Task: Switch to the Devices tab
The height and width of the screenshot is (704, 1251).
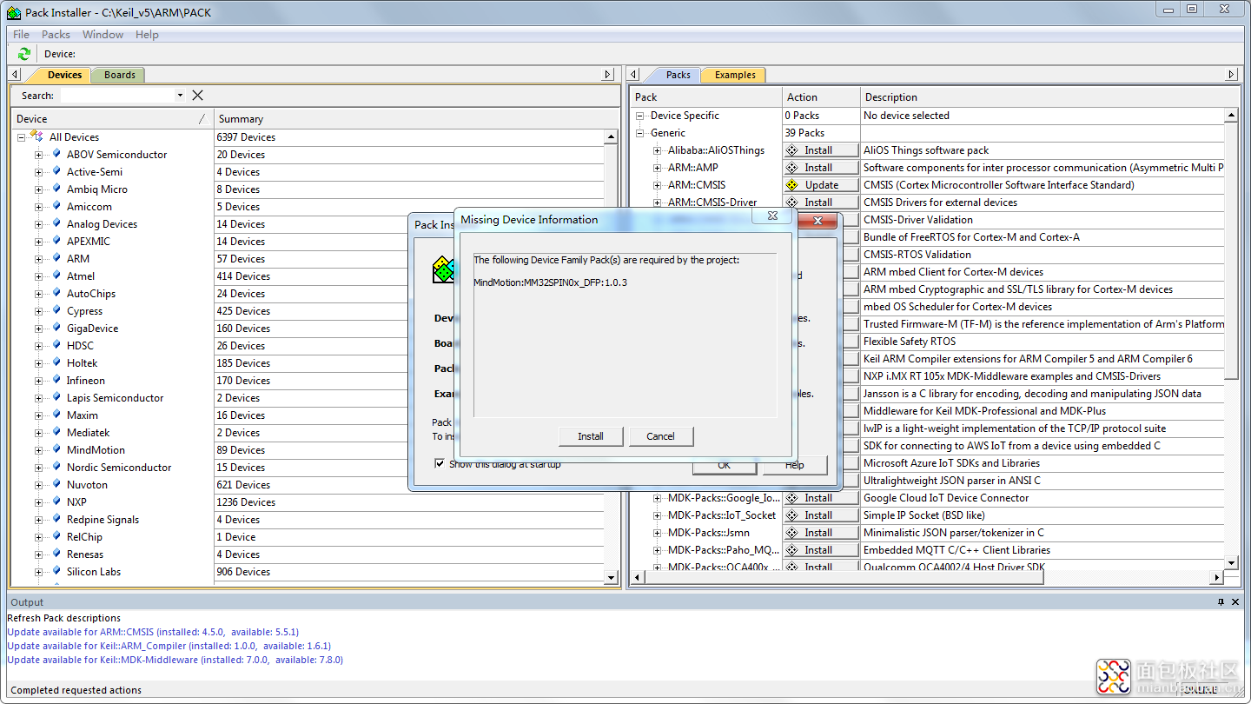Action: (64, 75)
